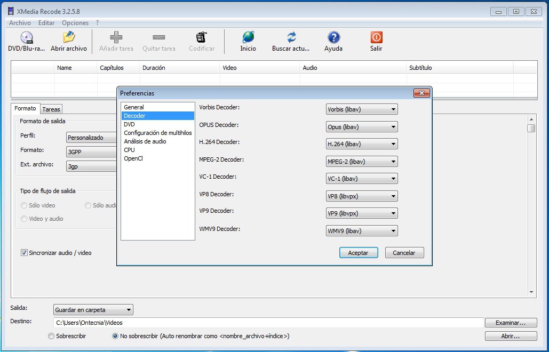549x352 pixels.
Task: Select the Sólo video radio option
Action: [x=24, y=205]
